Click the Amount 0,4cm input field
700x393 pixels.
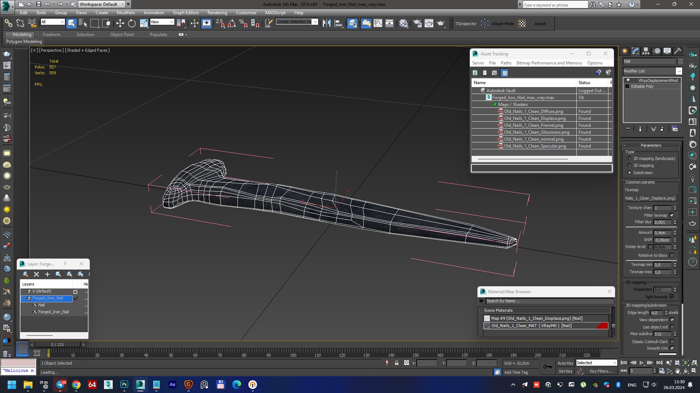coord(662,232)
